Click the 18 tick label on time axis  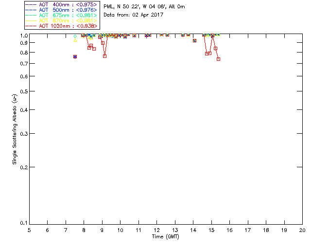[x=266, y=230]
